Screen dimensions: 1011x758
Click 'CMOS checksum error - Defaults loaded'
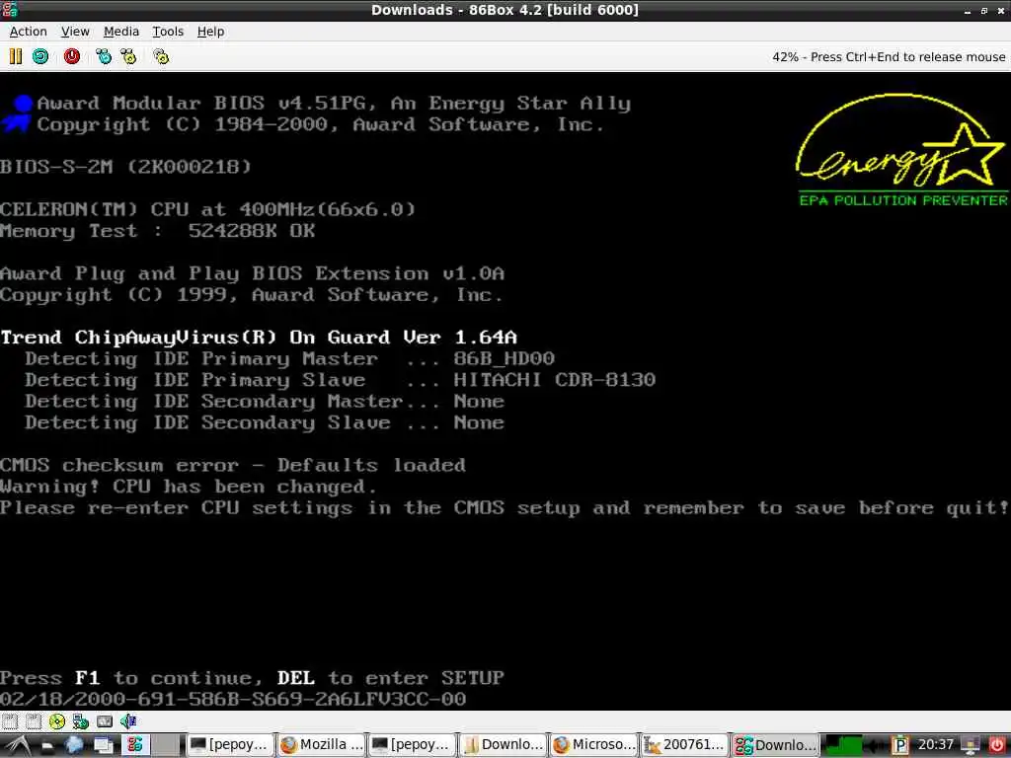[233, 465]
